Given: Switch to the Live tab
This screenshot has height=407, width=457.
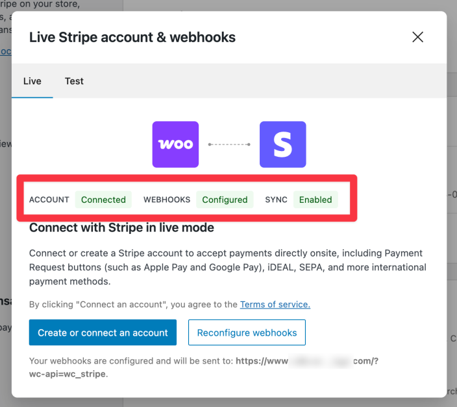Looking at the screenshot, I should pos(32,81).
